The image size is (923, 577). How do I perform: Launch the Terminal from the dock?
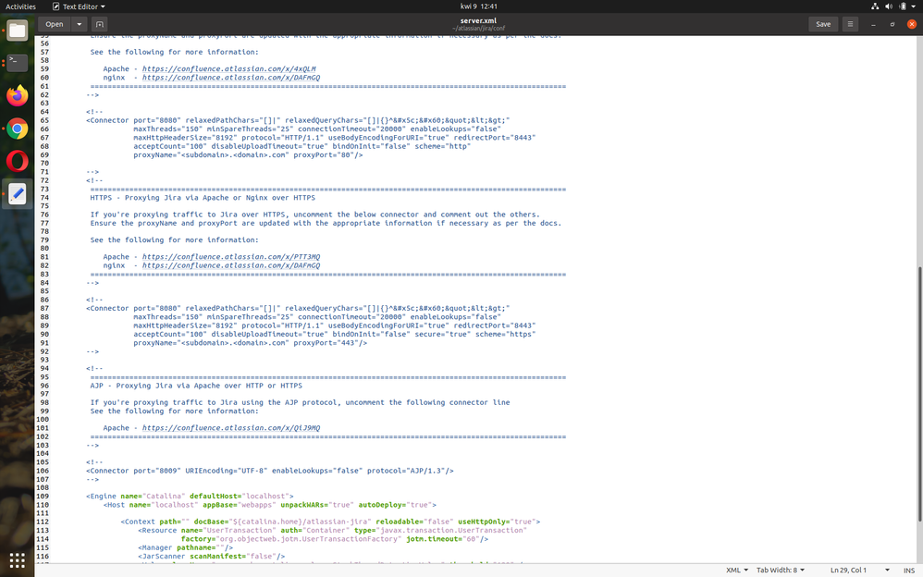pos(17,63)
